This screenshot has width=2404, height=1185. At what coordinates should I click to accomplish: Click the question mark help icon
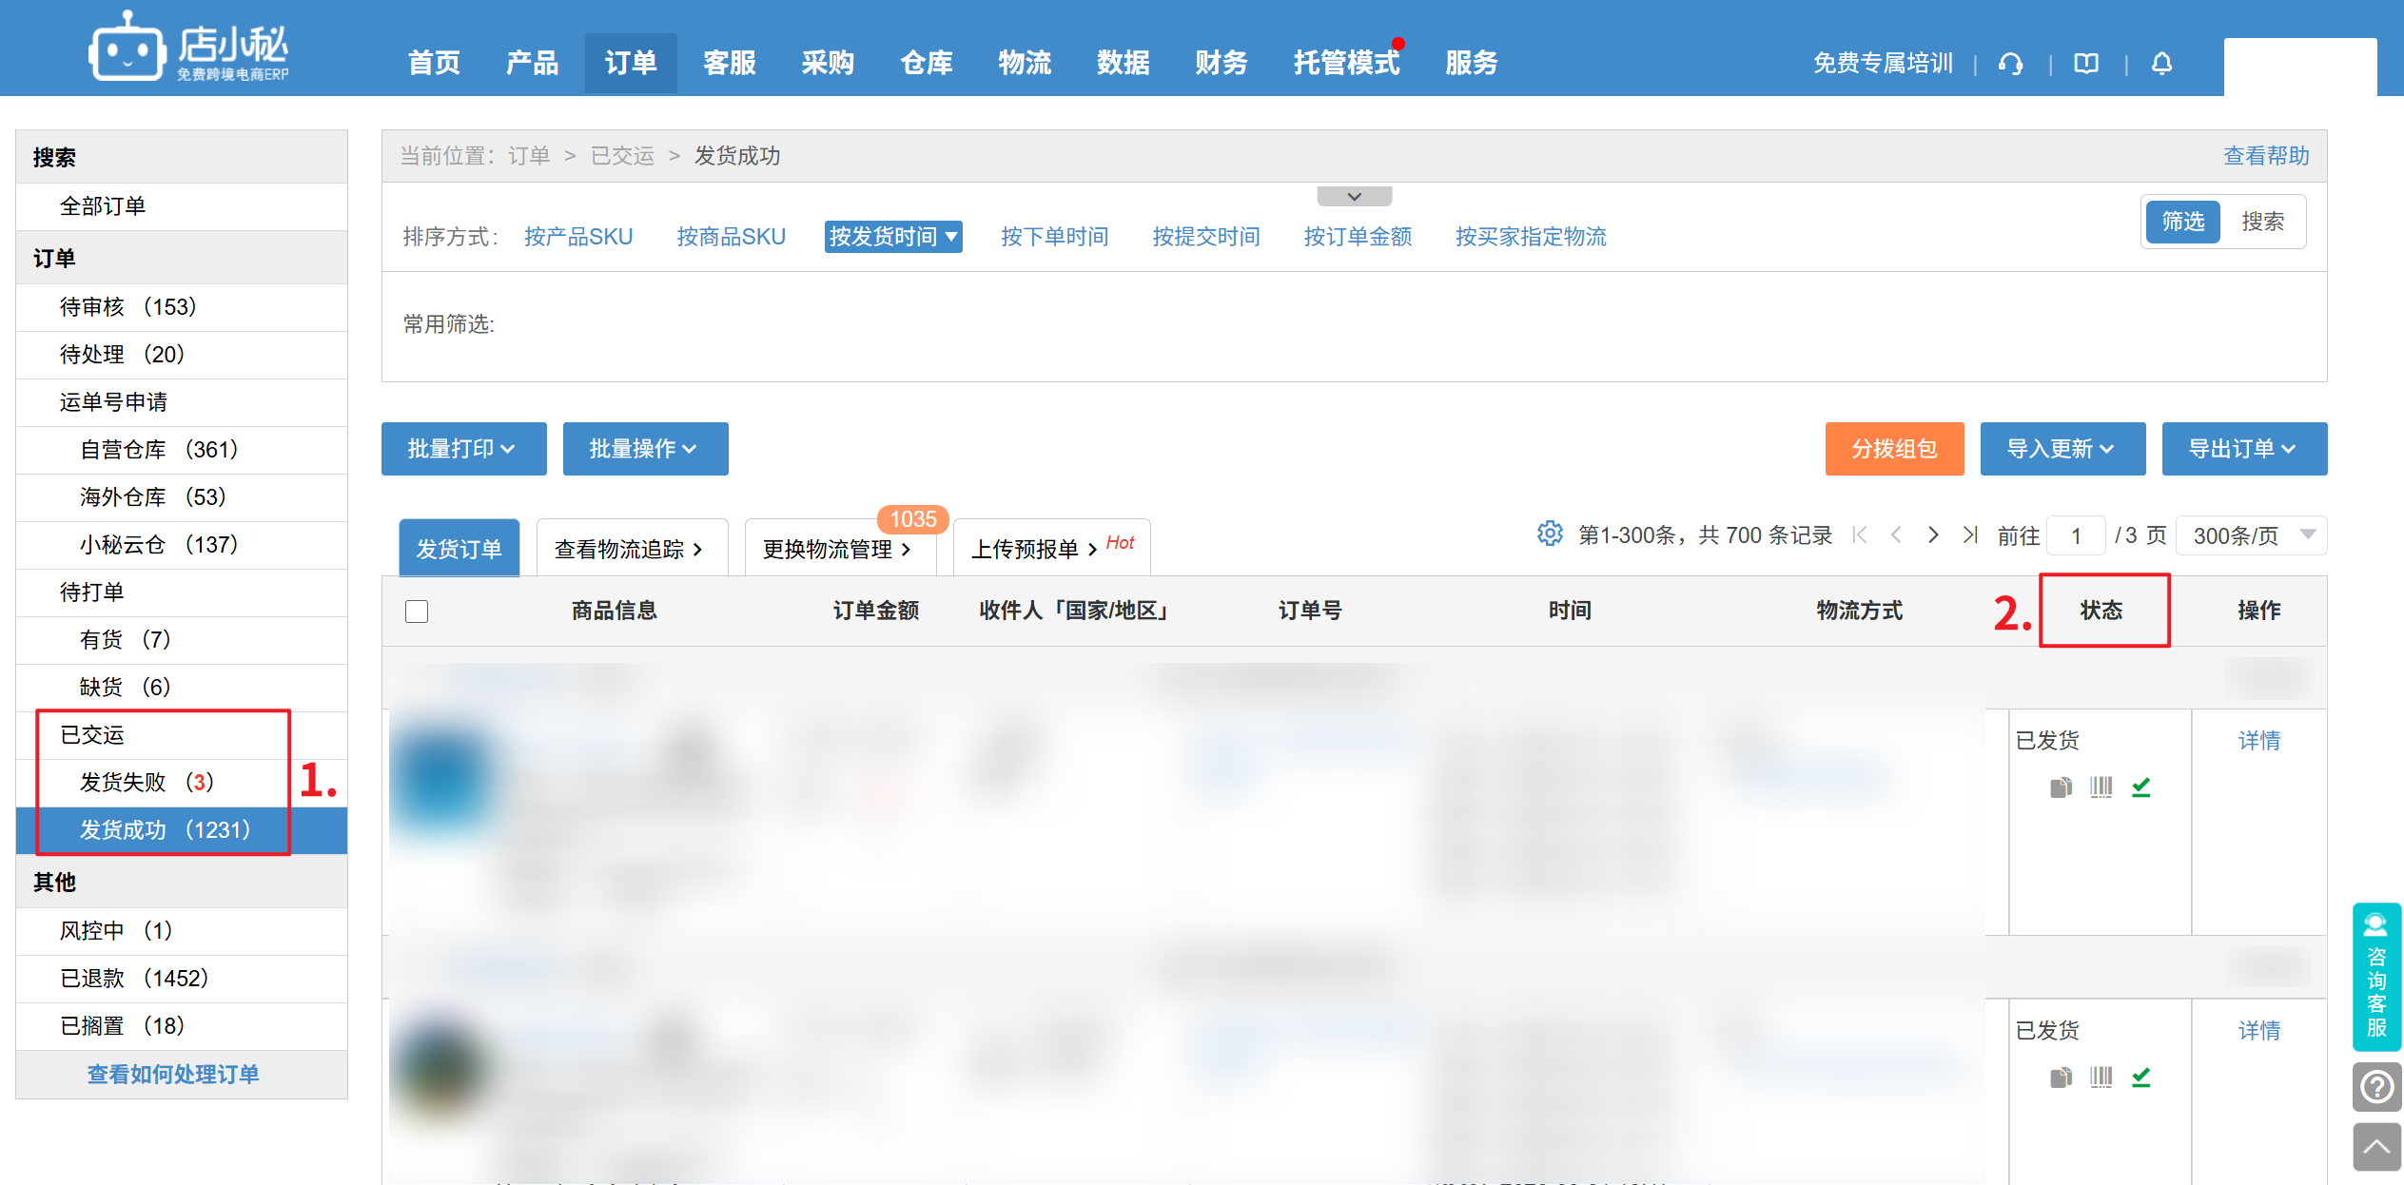click(x=2376, y=1086)
